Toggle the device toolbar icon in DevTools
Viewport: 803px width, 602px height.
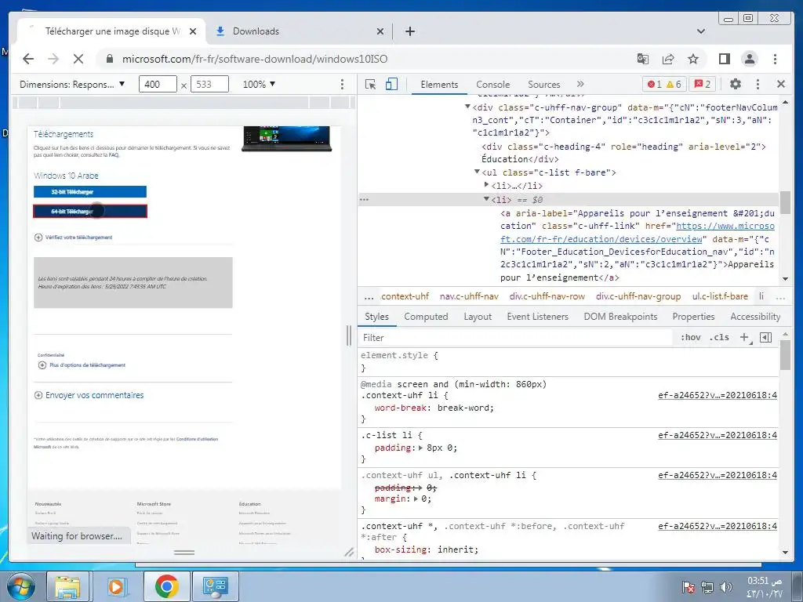point(391,84)
